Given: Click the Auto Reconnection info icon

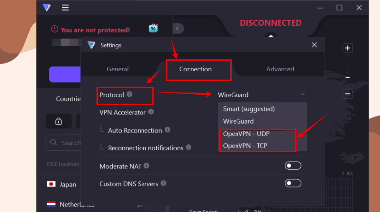Looking at the screenshot, I should (x=168, y=130).
